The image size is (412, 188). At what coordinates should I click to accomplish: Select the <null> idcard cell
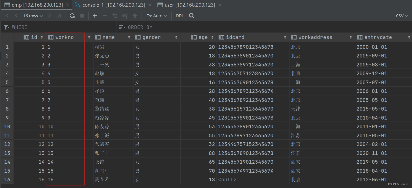253,180
